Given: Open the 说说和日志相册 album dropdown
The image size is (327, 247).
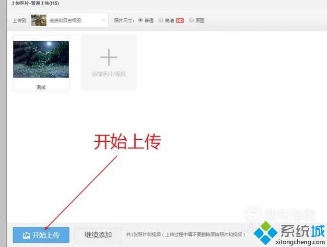Looking at the screenshot, I should click(x=69, y=20).
